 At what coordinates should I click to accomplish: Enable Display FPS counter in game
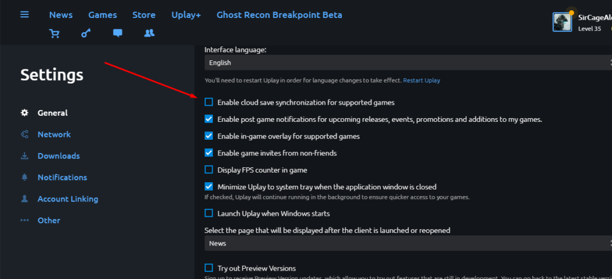(209, 170)
